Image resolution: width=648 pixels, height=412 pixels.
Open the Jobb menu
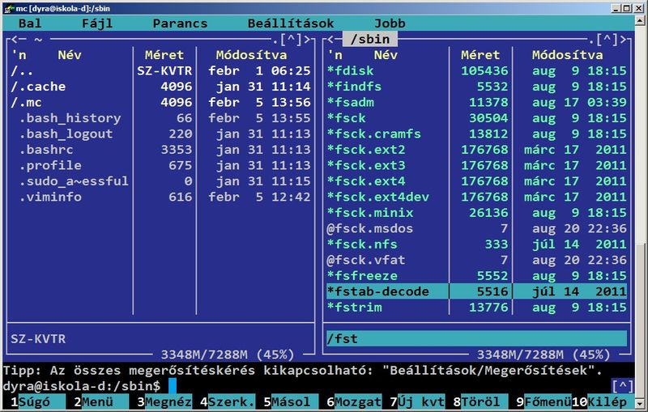390,23
